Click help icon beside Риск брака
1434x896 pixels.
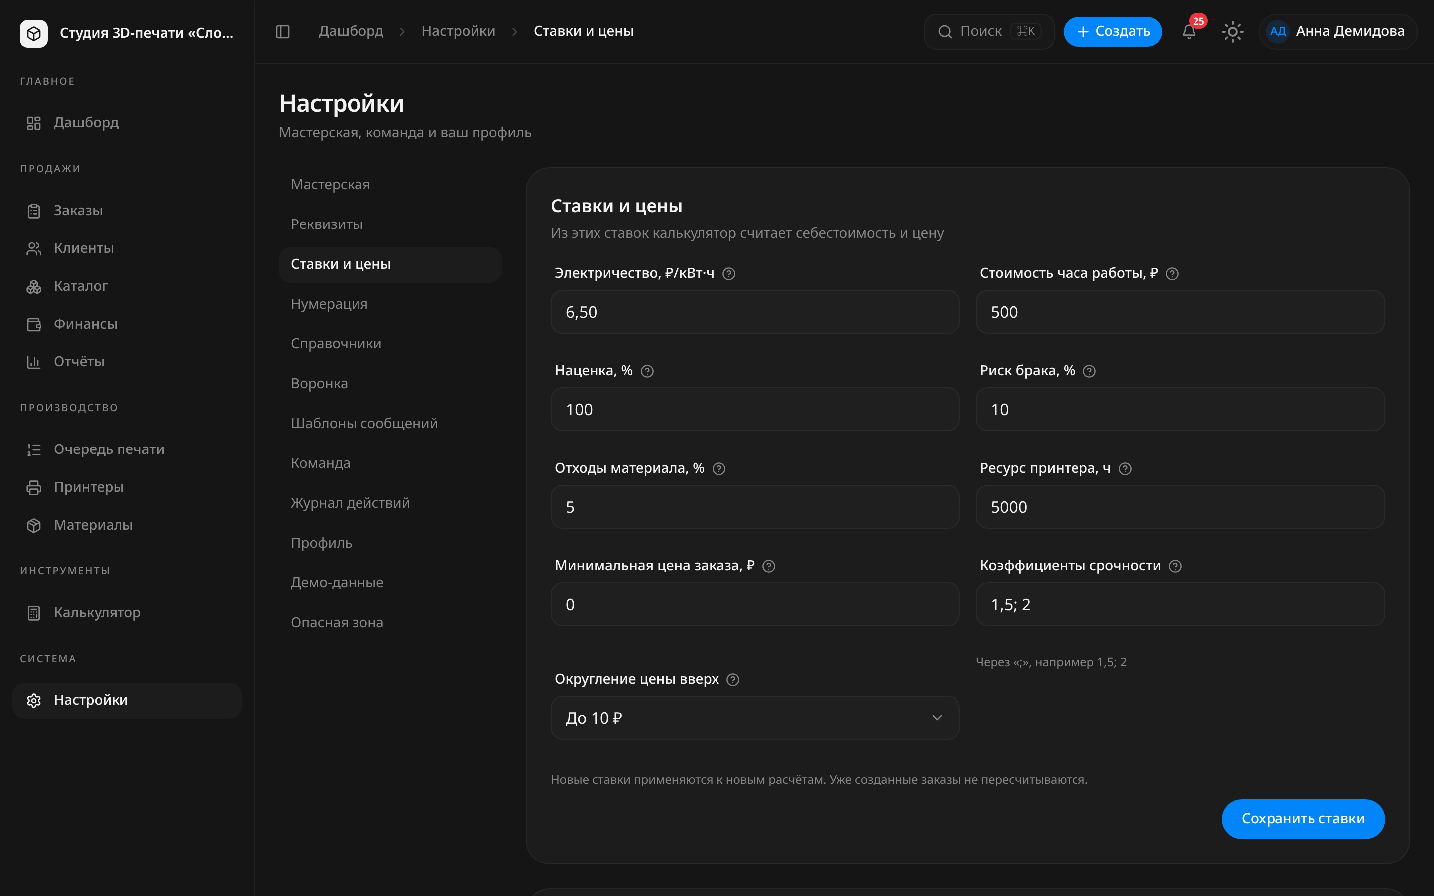pyautogui.click(x=1089, y=371)
